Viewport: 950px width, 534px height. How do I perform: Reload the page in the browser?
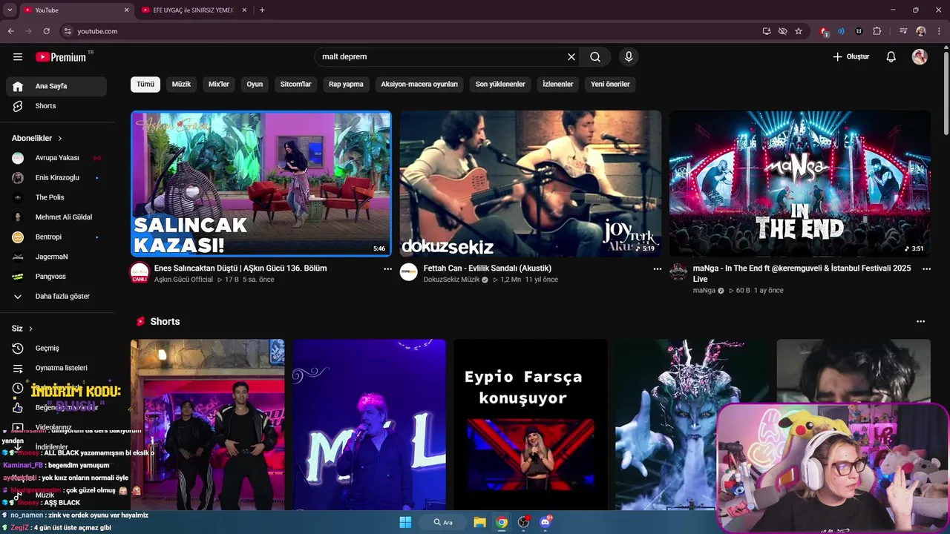(x=46, y=31)
